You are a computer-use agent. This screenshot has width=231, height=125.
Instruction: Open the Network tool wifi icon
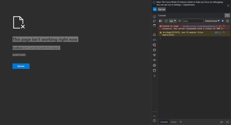(x=154, y=55)
